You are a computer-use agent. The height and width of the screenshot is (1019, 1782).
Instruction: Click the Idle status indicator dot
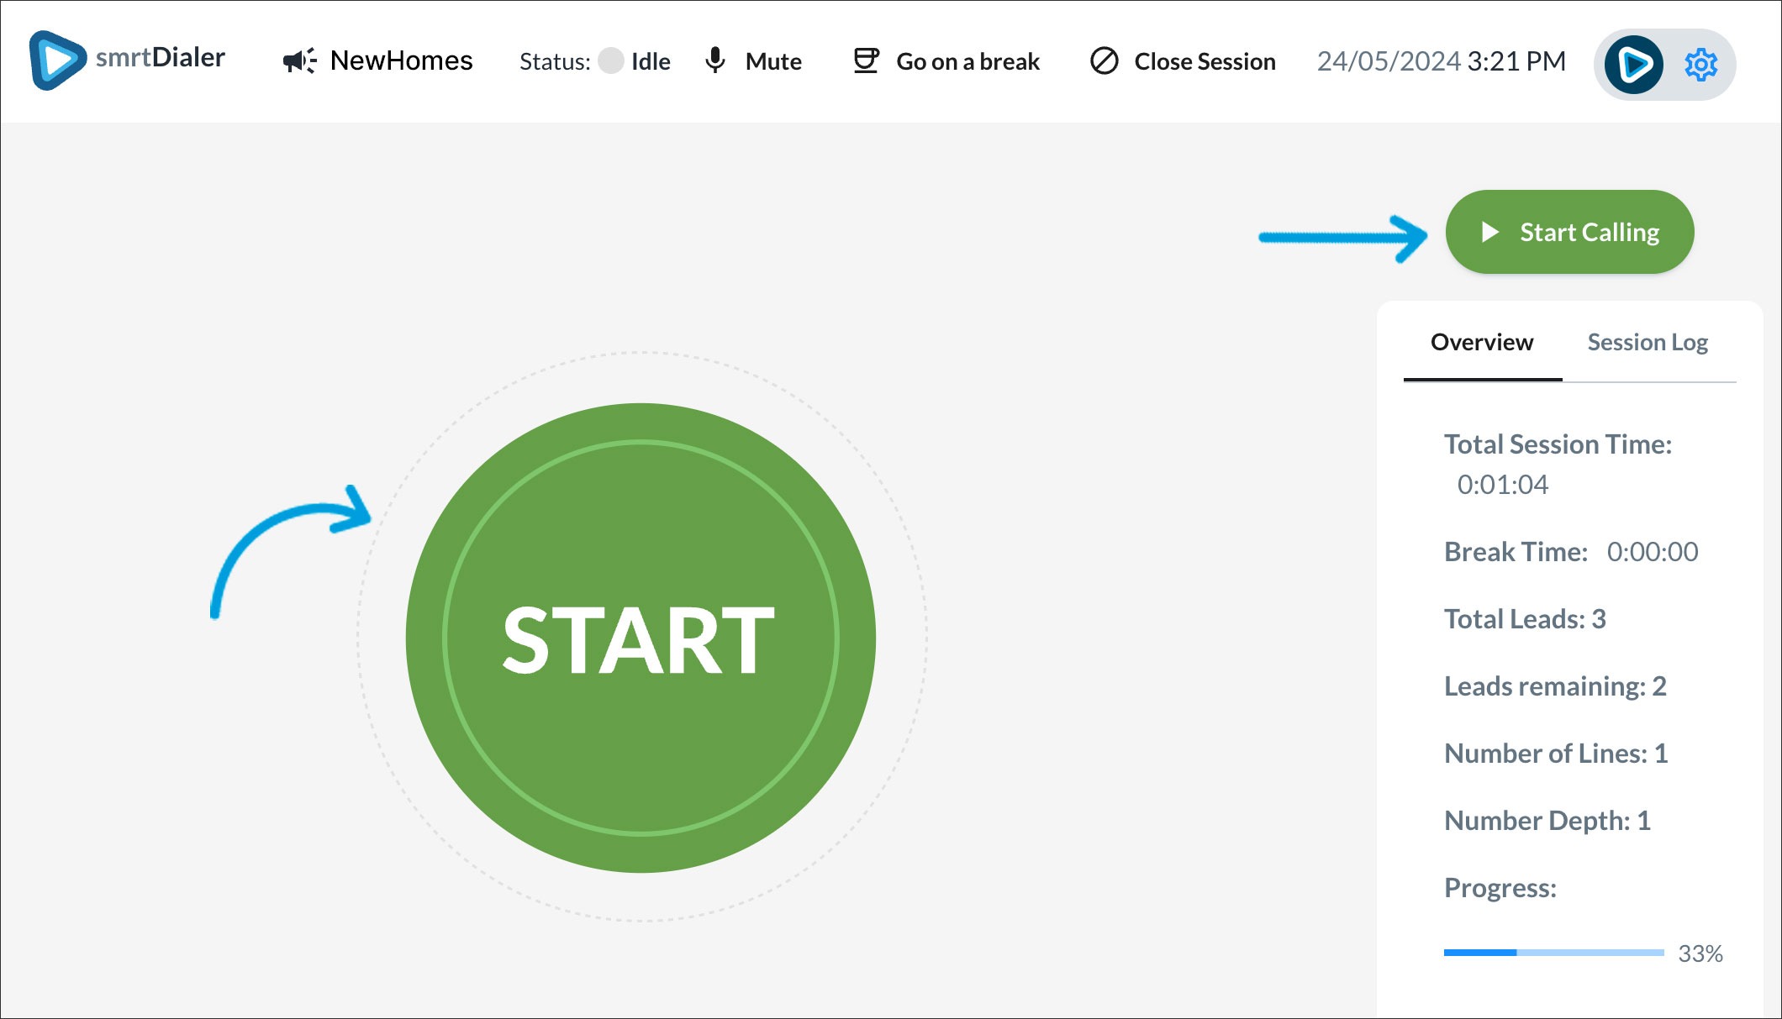611,60
